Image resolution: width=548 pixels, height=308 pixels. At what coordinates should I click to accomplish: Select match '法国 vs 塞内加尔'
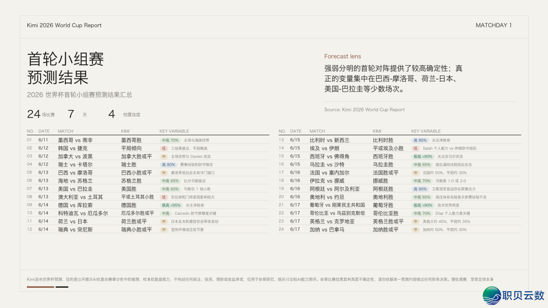point(330,172)
